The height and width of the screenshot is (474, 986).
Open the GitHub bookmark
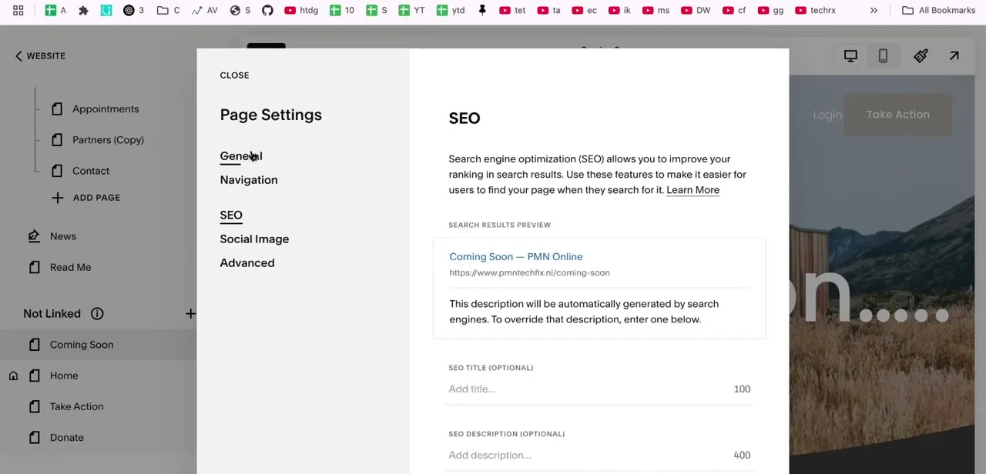point(267,10)
